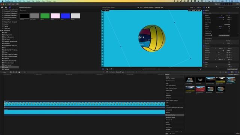This screenshot has height=135, width=240.
Task: Click the keyword editor key icon in toolbar
Action: (x=13, y=4)
